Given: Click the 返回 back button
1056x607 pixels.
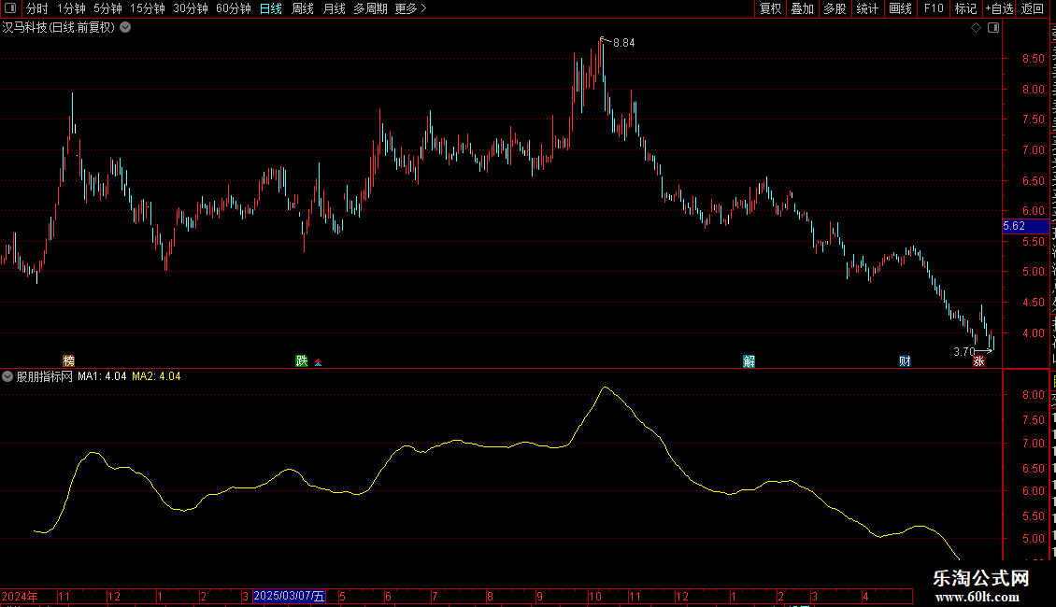Looking at the screenshot, I should point(1033,8).
